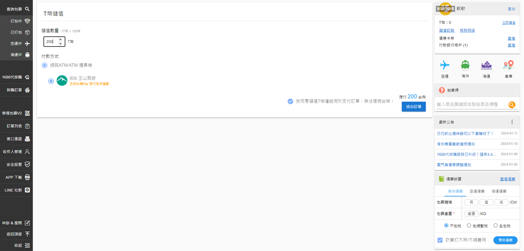524x251 pixels.
Task: Open the 儲值記錄 link
Action: (447, 30)
